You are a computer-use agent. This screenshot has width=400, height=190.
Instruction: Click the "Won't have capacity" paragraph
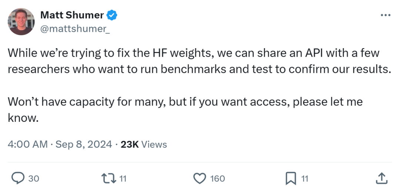[185, 110]
